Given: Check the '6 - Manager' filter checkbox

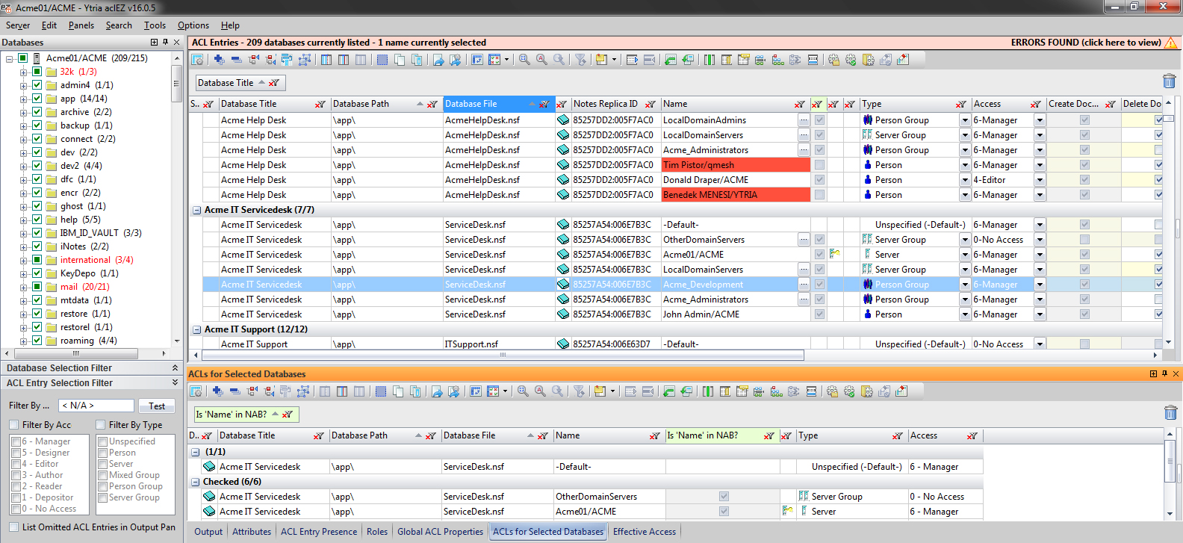Looking at the screenshot, I should click(16, 441).
